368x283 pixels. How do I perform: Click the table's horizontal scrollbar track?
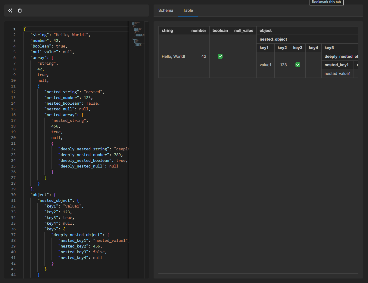[x=258, y=274]
